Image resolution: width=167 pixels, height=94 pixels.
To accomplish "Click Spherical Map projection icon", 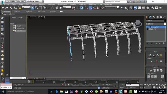I will (x=158, y=70).
